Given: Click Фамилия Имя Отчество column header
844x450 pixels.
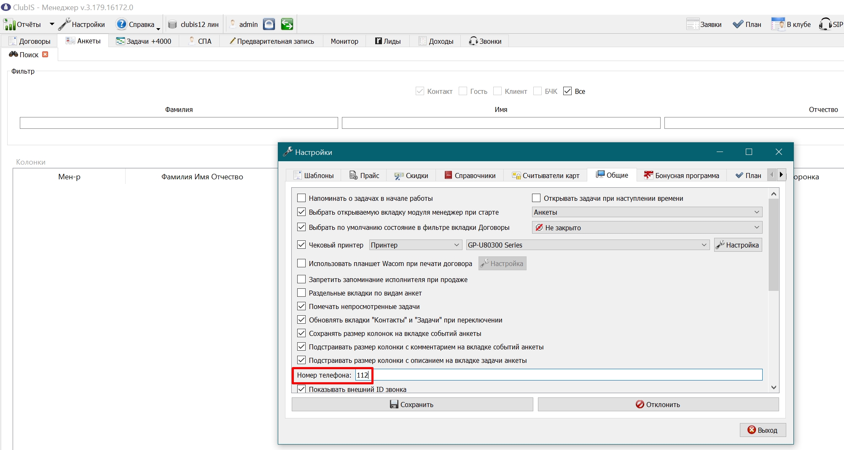Looking at the screenshot, I should [x=202, y=177].
